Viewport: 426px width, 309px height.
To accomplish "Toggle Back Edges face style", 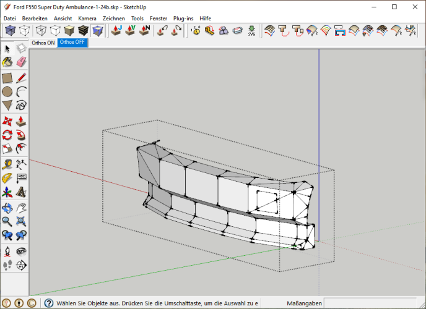I will [24, 31].
